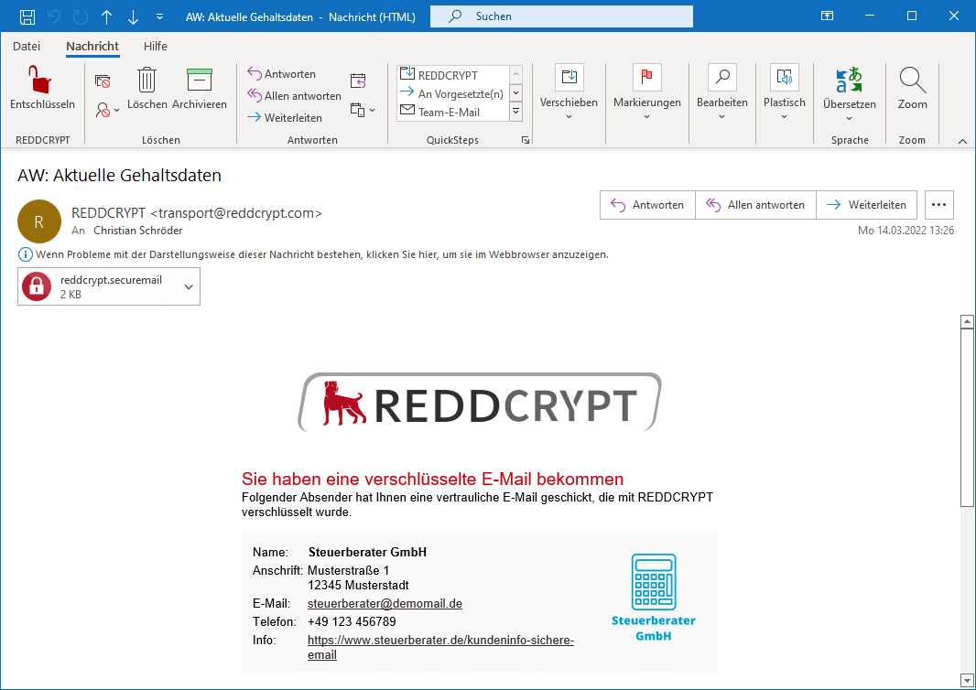The image size is (976, 690).
Task: Click recipient name Christian Schröder
Action: click(x=137, y=231)
